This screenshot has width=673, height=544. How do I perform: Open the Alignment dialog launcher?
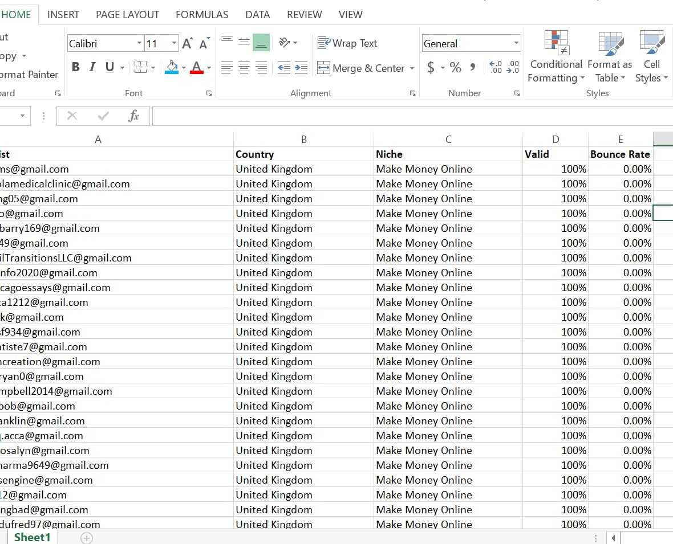tap(412, 93)
